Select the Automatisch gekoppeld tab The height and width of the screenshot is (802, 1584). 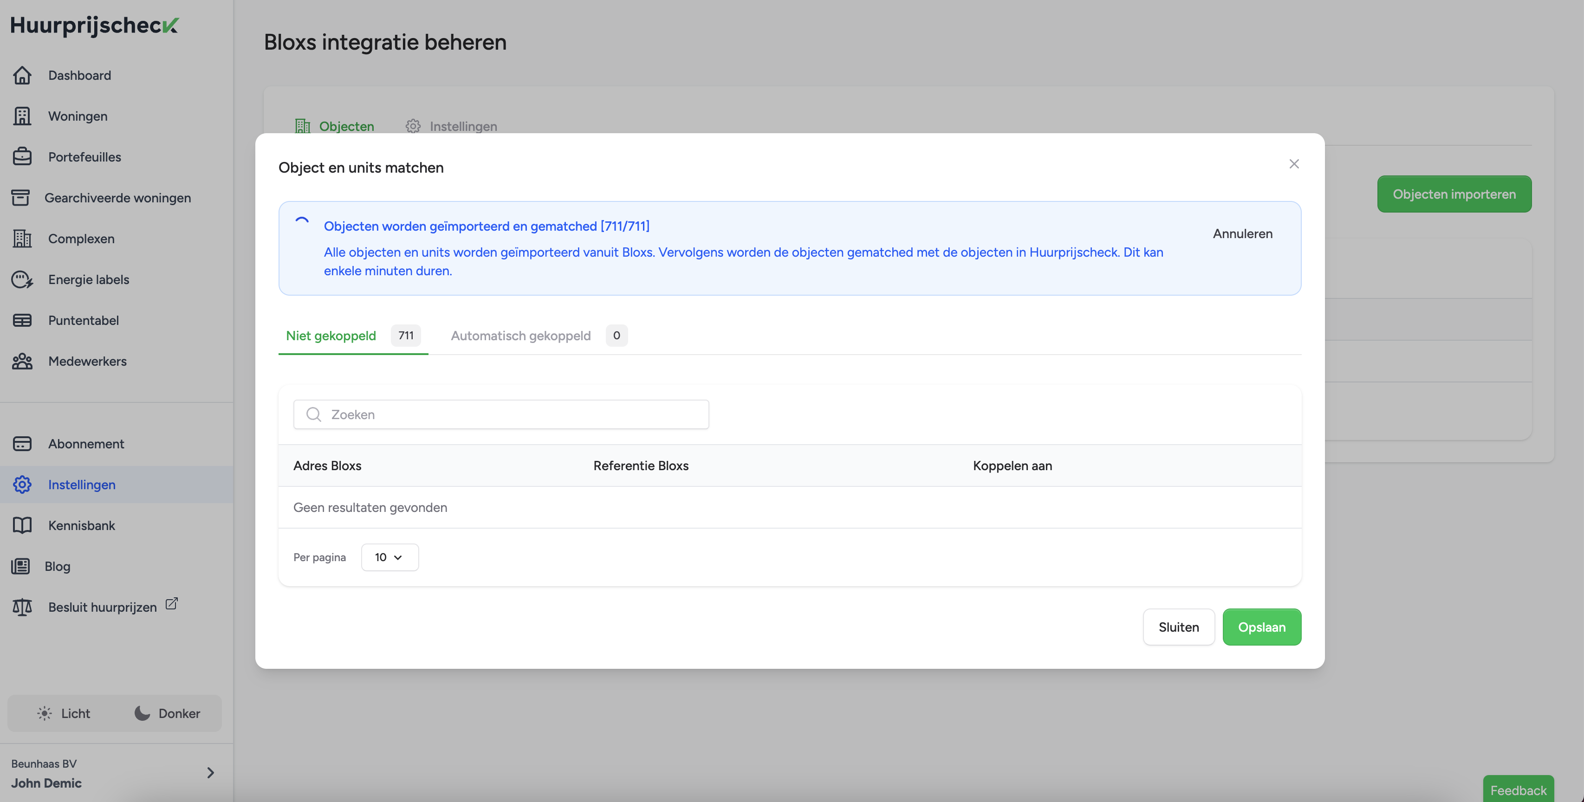pos(520,336)
